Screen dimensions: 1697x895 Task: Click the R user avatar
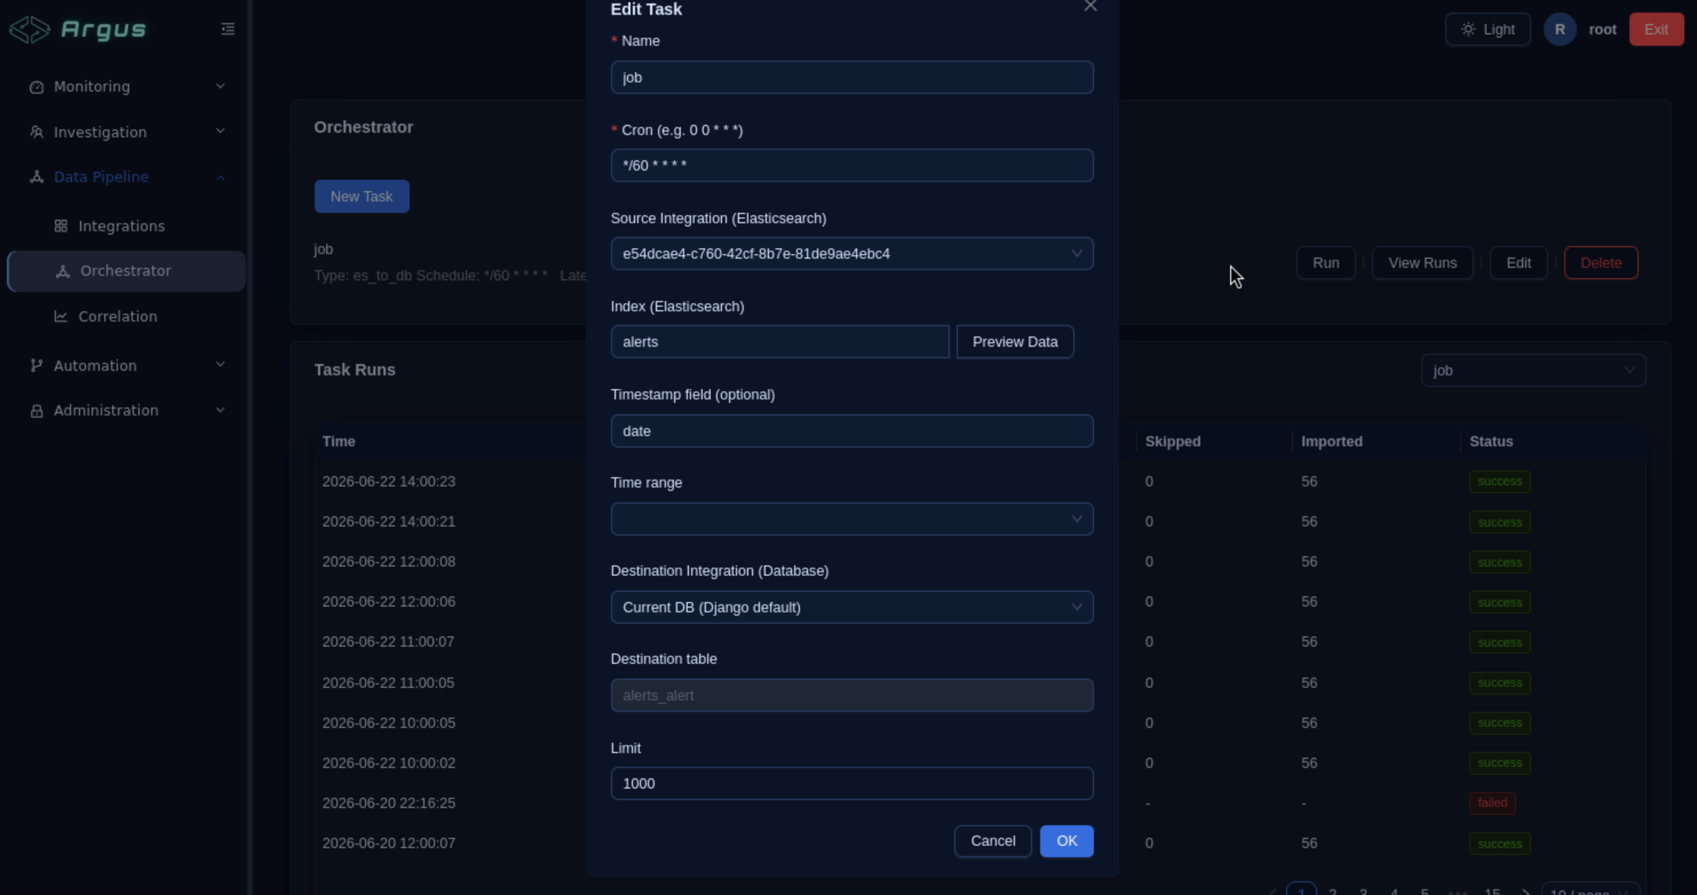pos(1559,30)
